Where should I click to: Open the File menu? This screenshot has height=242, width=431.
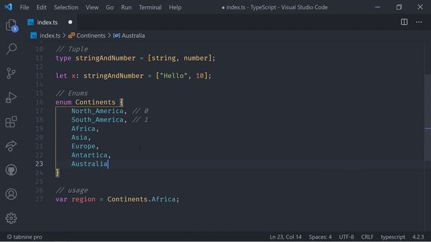24,7
